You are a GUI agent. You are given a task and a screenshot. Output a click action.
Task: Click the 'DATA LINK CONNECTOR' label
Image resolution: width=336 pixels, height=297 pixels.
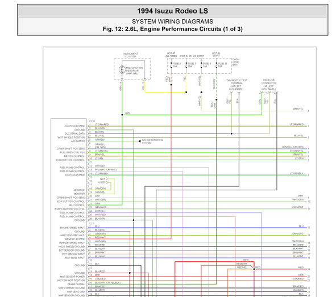coord(269,81)
